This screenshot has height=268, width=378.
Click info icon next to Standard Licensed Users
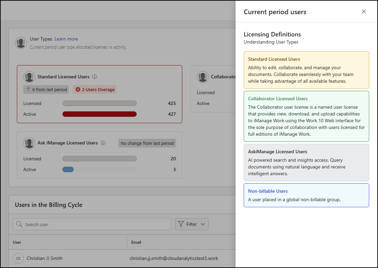click(x=94, y=77)
